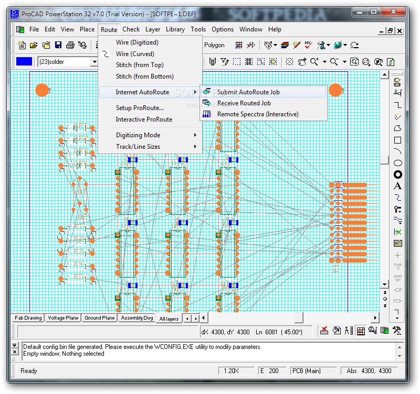Open the Library menu

pos(175,29)
